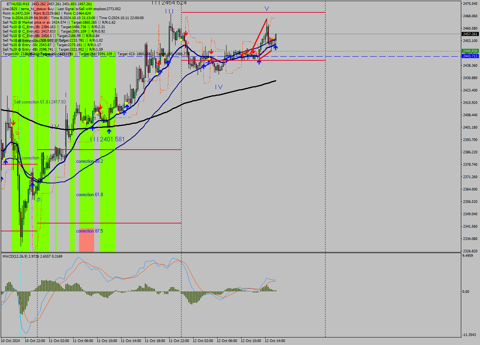Viewport: 480px width, 345px height.
Task: Click the '11 Oct 06:00' time label
Action: 83,341
